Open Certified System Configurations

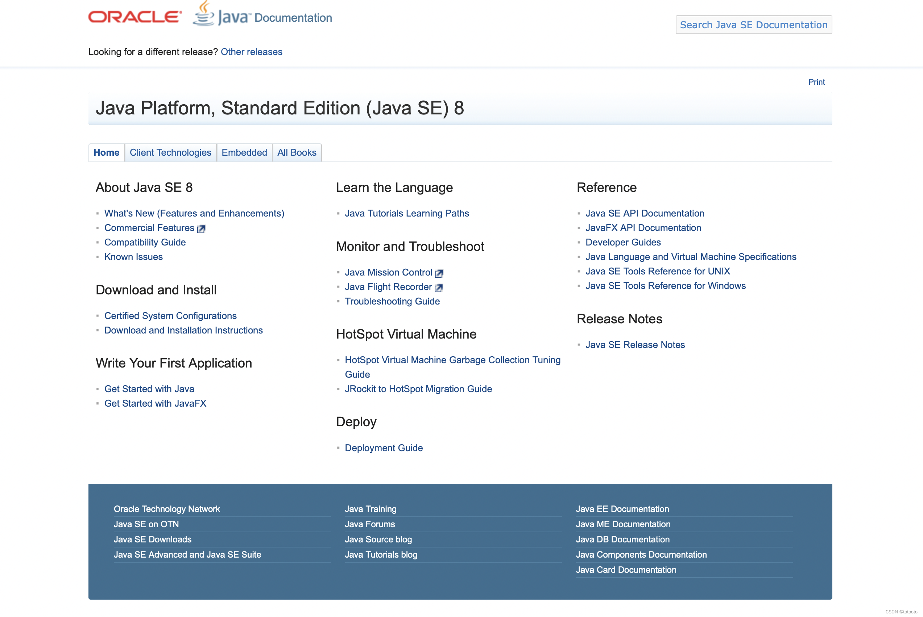(171, 316)
